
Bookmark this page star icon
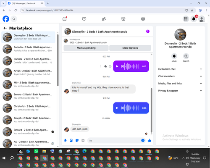tap(192, 10)
